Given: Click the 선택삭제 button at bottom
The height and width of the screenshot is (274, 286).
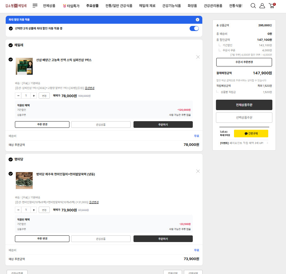Looking at the screenshot, I should pyautogui.click(x=193, y=272).
